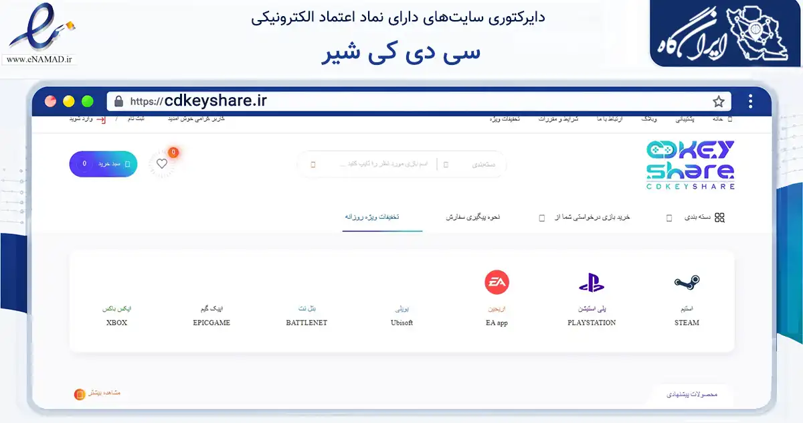Expand the دسته بندی categories menu
The image size is (803, 423).
pyautogui.click(x=696, y=218)
